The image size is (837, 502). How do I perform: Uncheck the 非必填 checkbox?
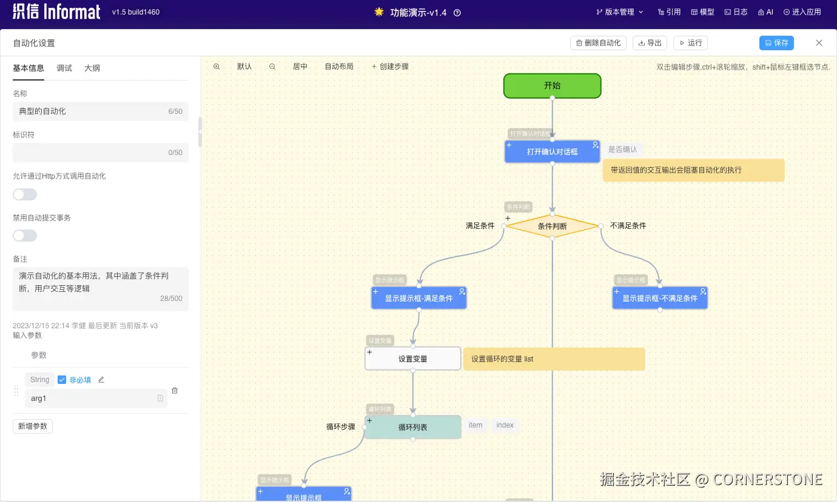pos(62,380)
